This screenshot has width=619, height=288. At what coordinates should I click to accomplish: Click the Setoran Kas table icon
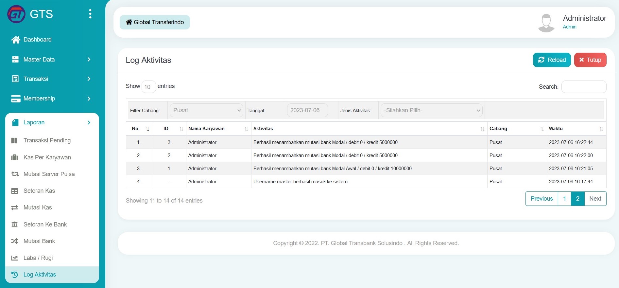point(14,191)
